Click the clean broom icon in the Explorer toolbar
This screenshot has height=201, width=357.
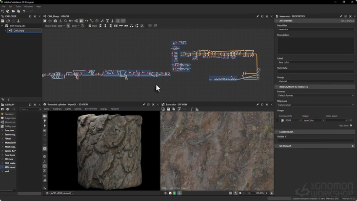coord(19,20)
